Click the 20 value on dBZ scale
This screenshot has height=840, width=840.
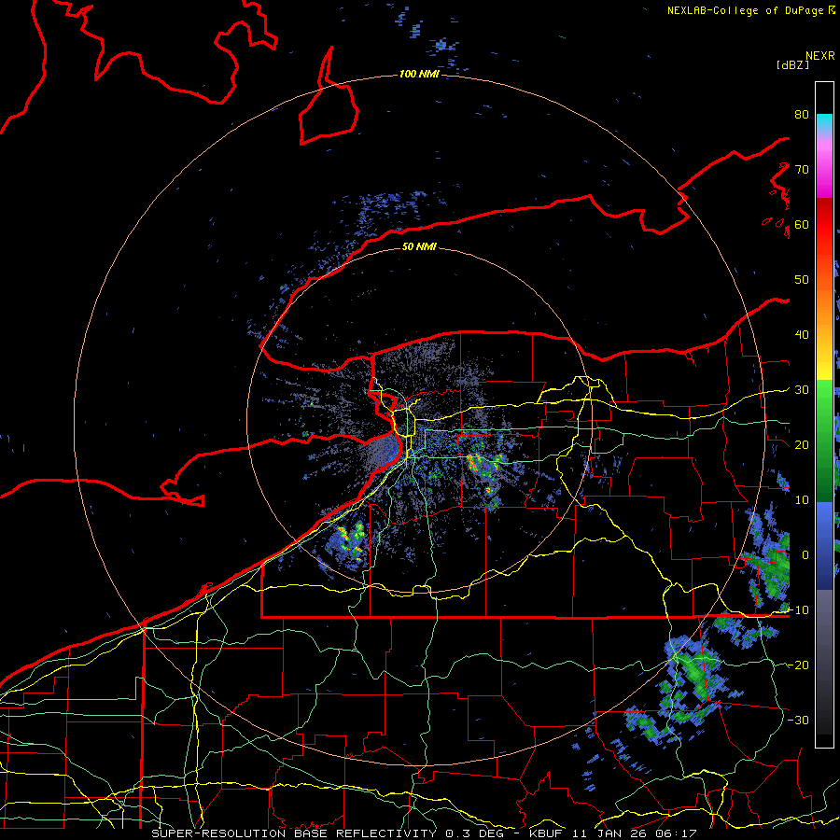coord(802,444)
